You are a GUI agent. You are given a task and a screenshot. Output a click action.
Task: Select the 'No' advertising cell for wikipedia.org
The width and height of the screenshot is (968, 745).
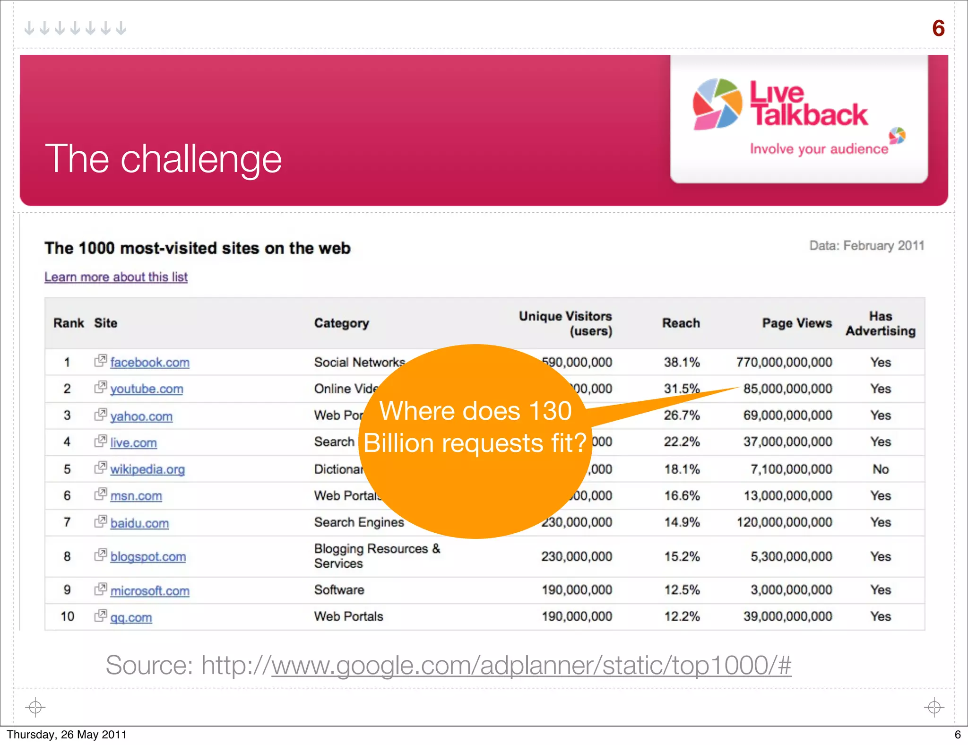(881, 469)
